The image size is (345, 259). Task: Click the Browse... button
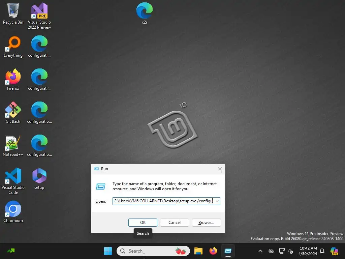click(207, 223)
